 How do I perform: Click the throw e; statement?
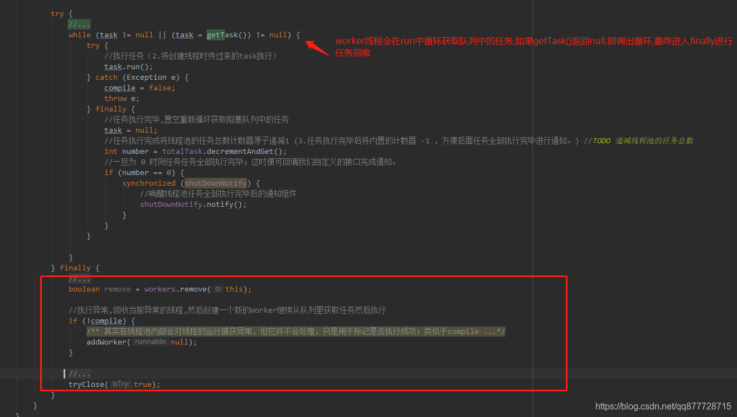click(122, 98)
